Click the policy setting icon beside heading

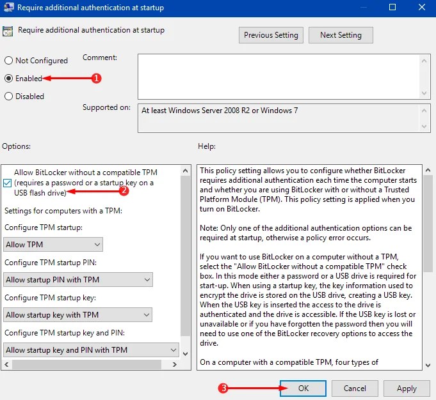pyautogui.click(x=8, y=31)
